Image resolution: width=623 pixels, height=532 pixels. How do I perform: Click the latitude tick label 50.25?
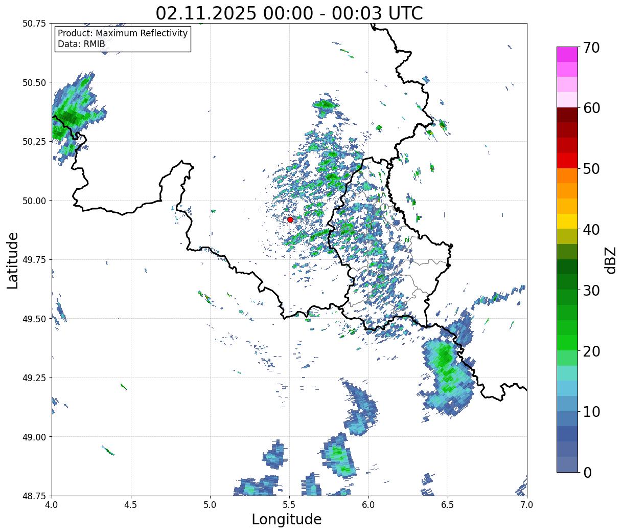click(34, 141)
